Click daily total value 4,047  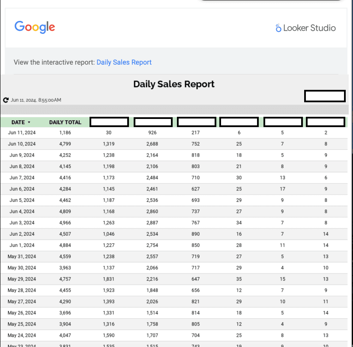click(x=65, y=335)
